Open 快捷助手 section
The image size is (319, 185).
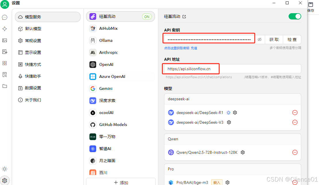[x=48, y=76]
